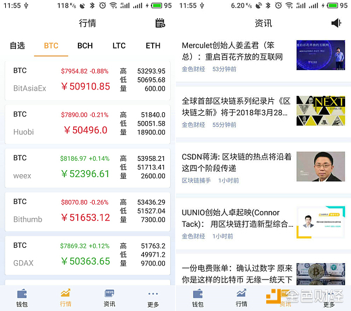Select the BTC tab
This screenshot has width=351, height=311.
51,46
